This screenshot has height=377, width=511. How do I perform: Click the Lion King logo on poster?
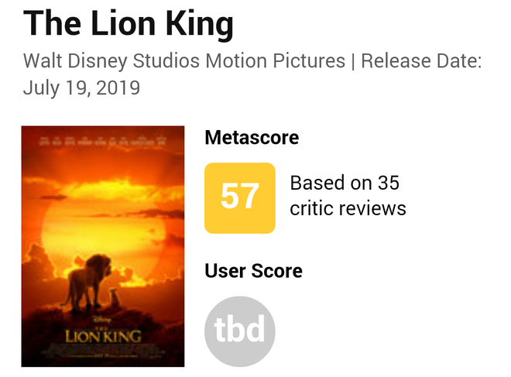coord(102,333)
